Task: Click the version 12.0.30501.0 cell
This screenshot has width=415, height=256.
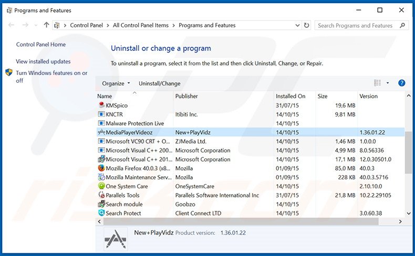Action: (x=375, y=159)
